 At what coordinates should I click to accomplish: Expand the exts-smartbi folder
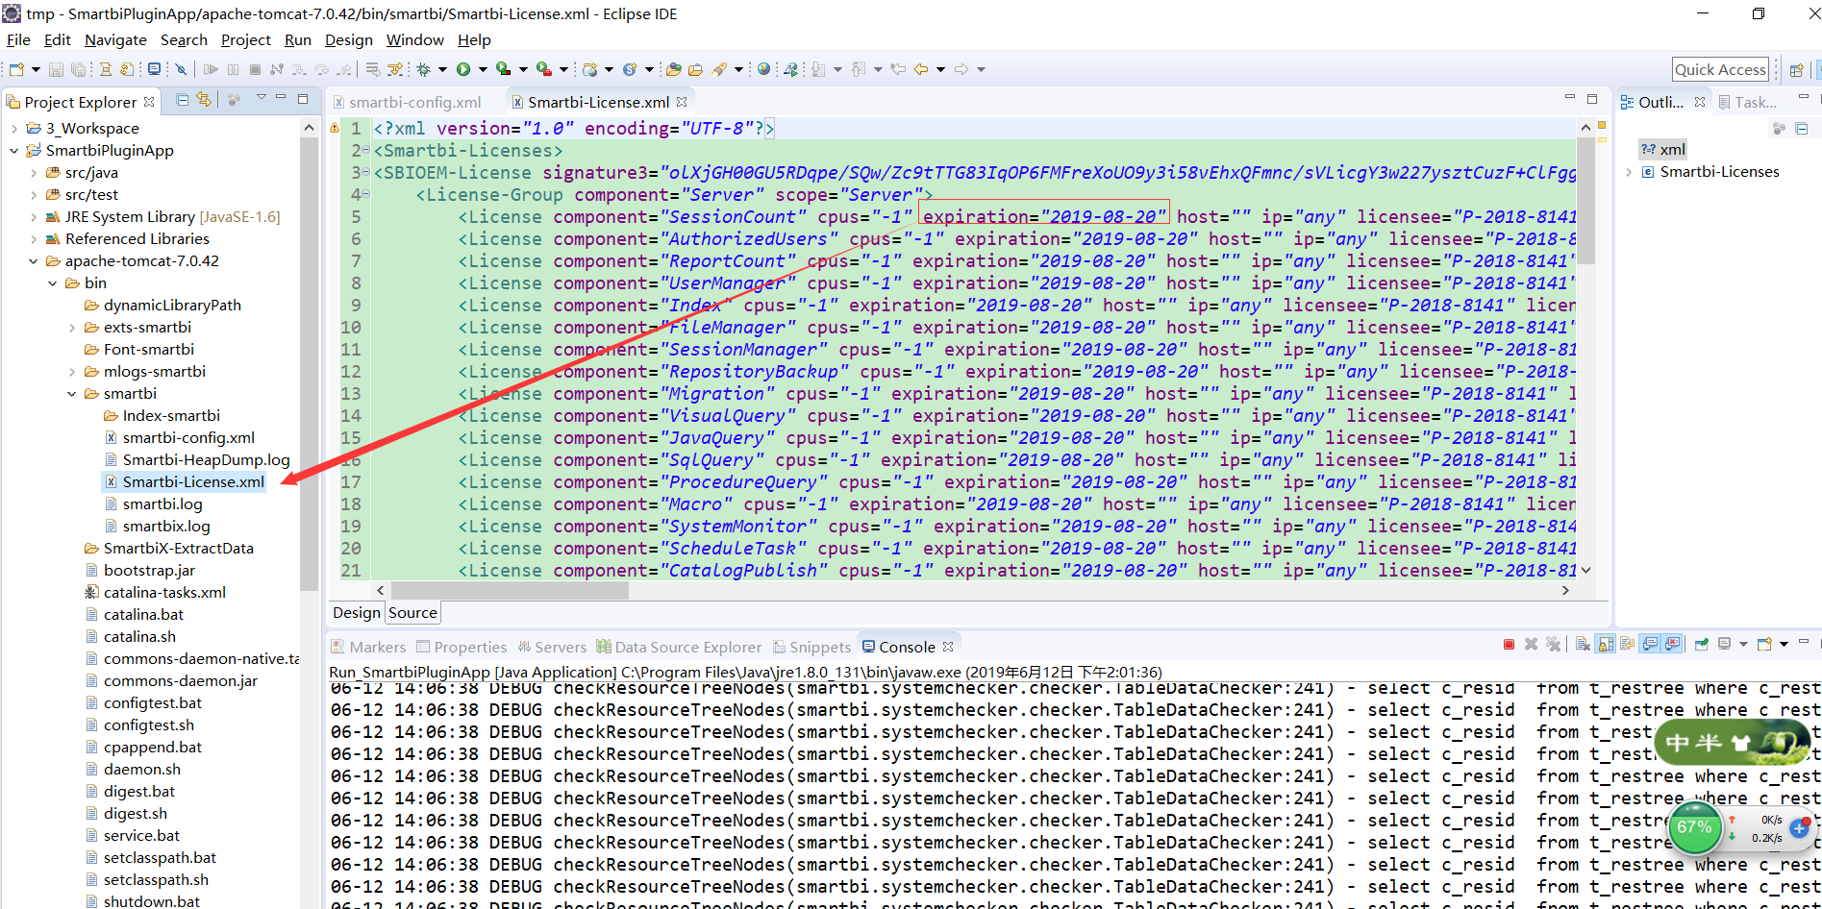click(71, 327)
